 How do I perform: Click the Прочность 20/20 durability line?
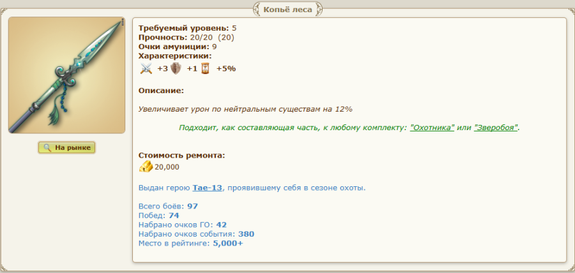coord(186,37)
